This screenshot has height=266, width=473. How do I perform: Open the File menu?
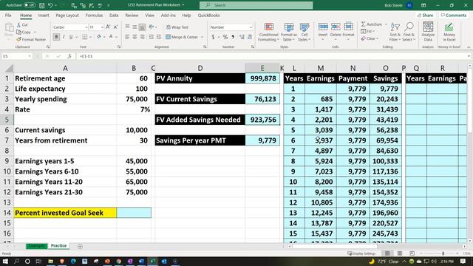point(8,15)
